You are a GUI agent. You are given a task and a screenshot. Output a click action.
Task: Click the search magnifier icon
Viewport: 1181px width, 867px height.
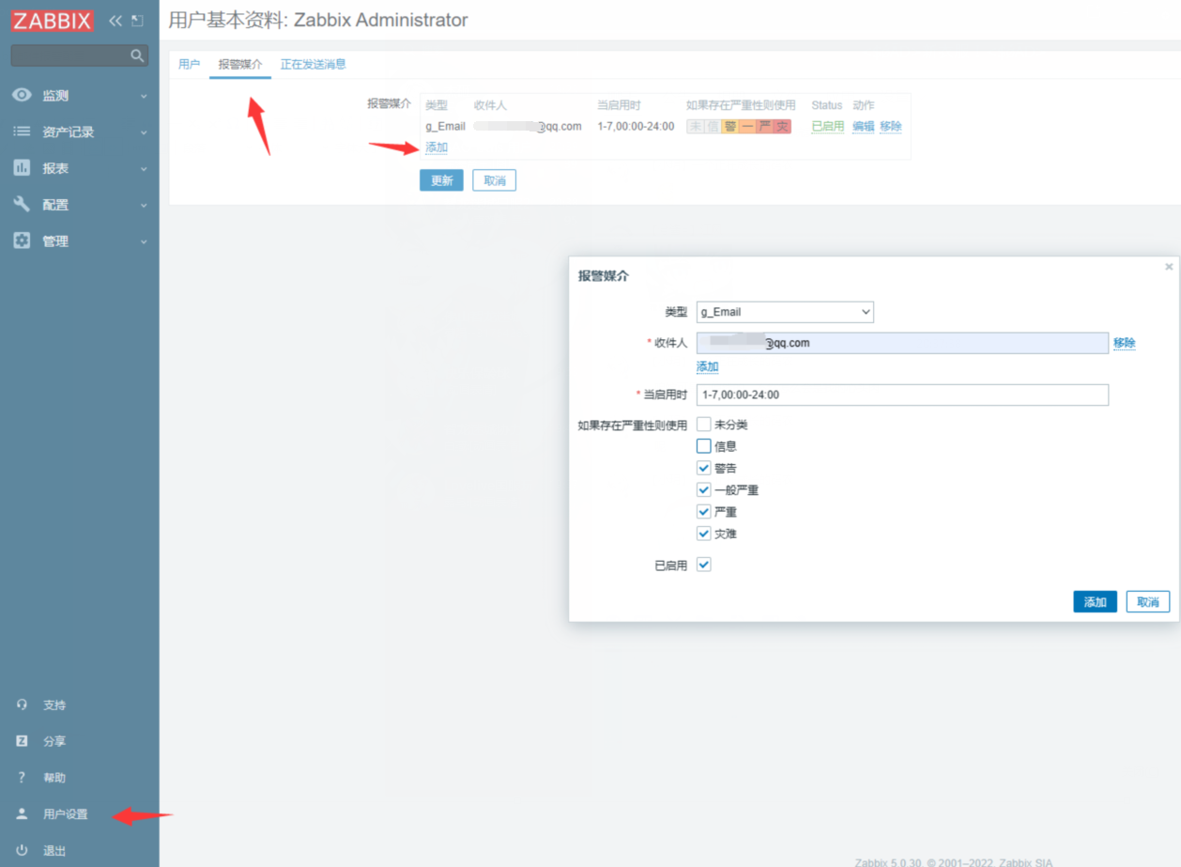137,55
